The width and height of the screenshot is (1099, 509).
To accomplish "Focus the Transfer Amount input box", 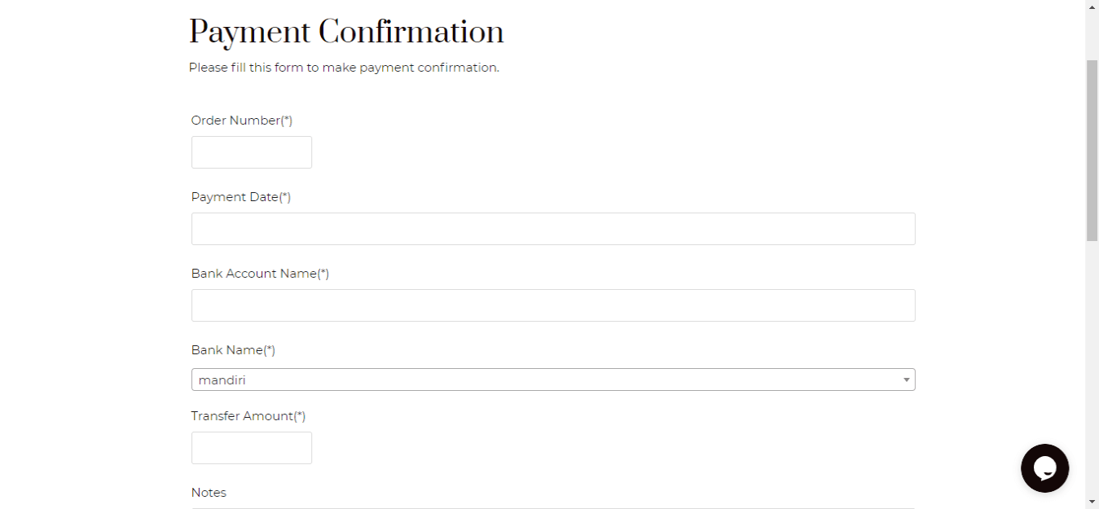I will [x=252, y=448].
